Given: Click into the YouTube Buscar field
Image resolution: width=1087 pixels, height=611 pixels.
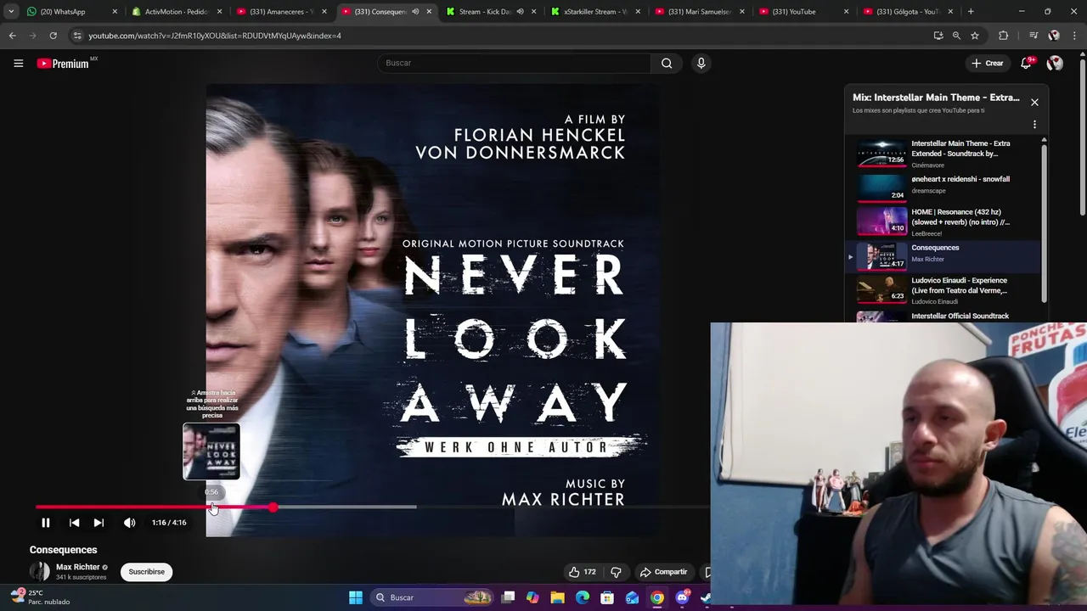Looking at the screenshot, I should (514, 63).
